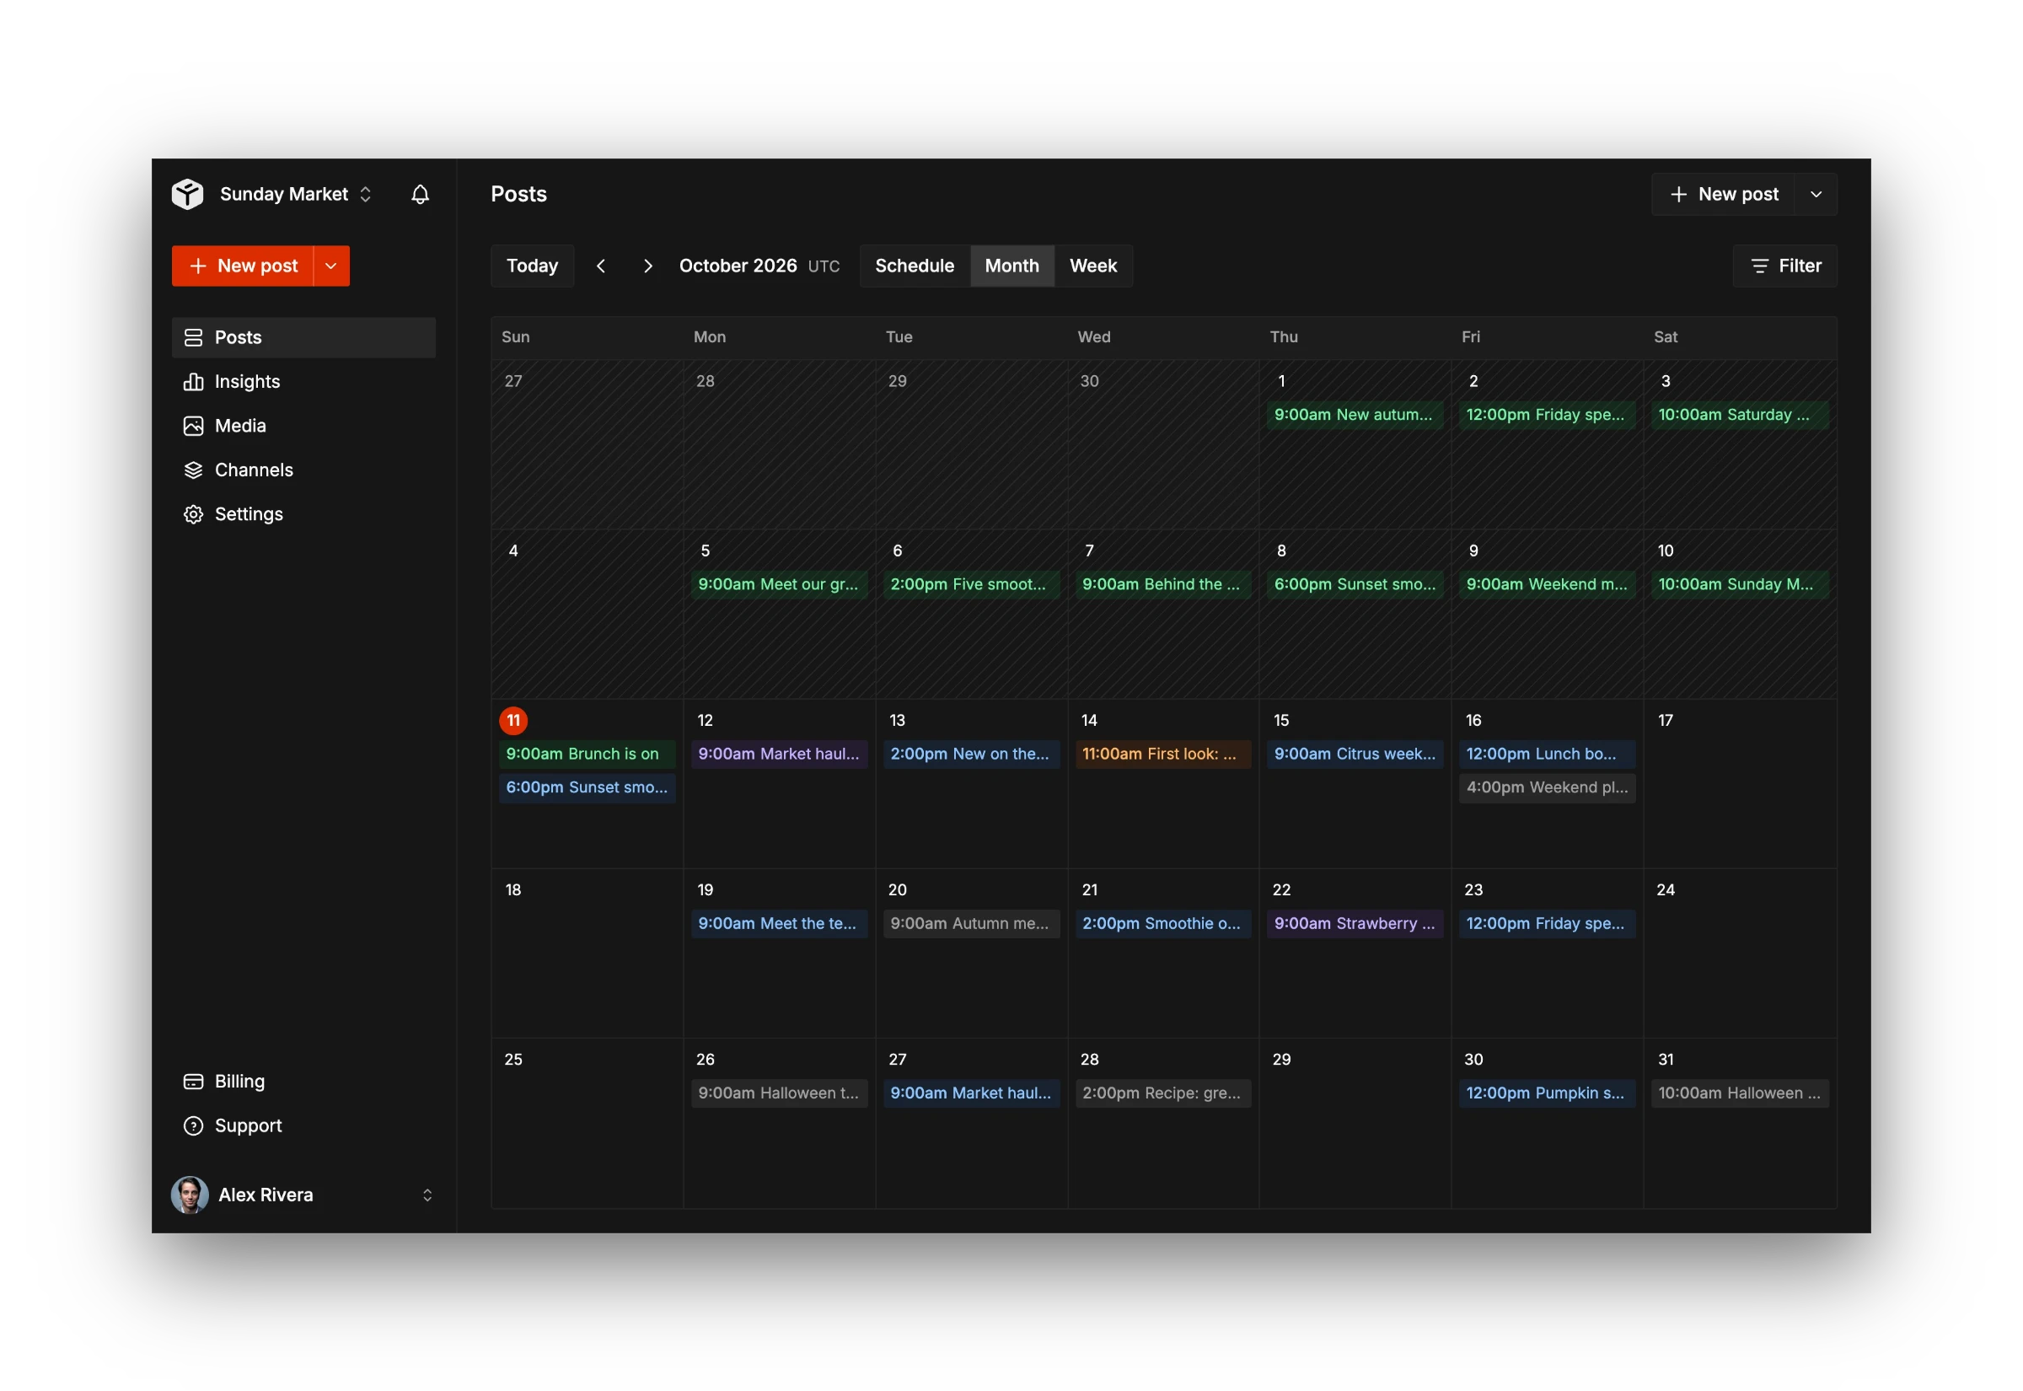The image size is (2023, 1391).
Task: Open the 9:00am Halloween t... post on the 26th
Action: (779, 1093)
